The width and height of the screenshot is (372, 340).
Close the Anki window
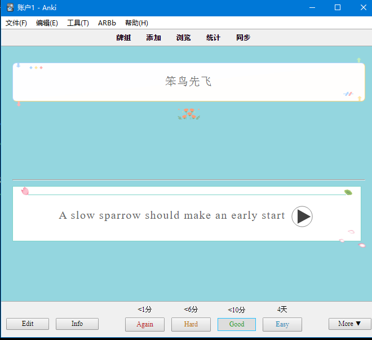tap(363, 7)
